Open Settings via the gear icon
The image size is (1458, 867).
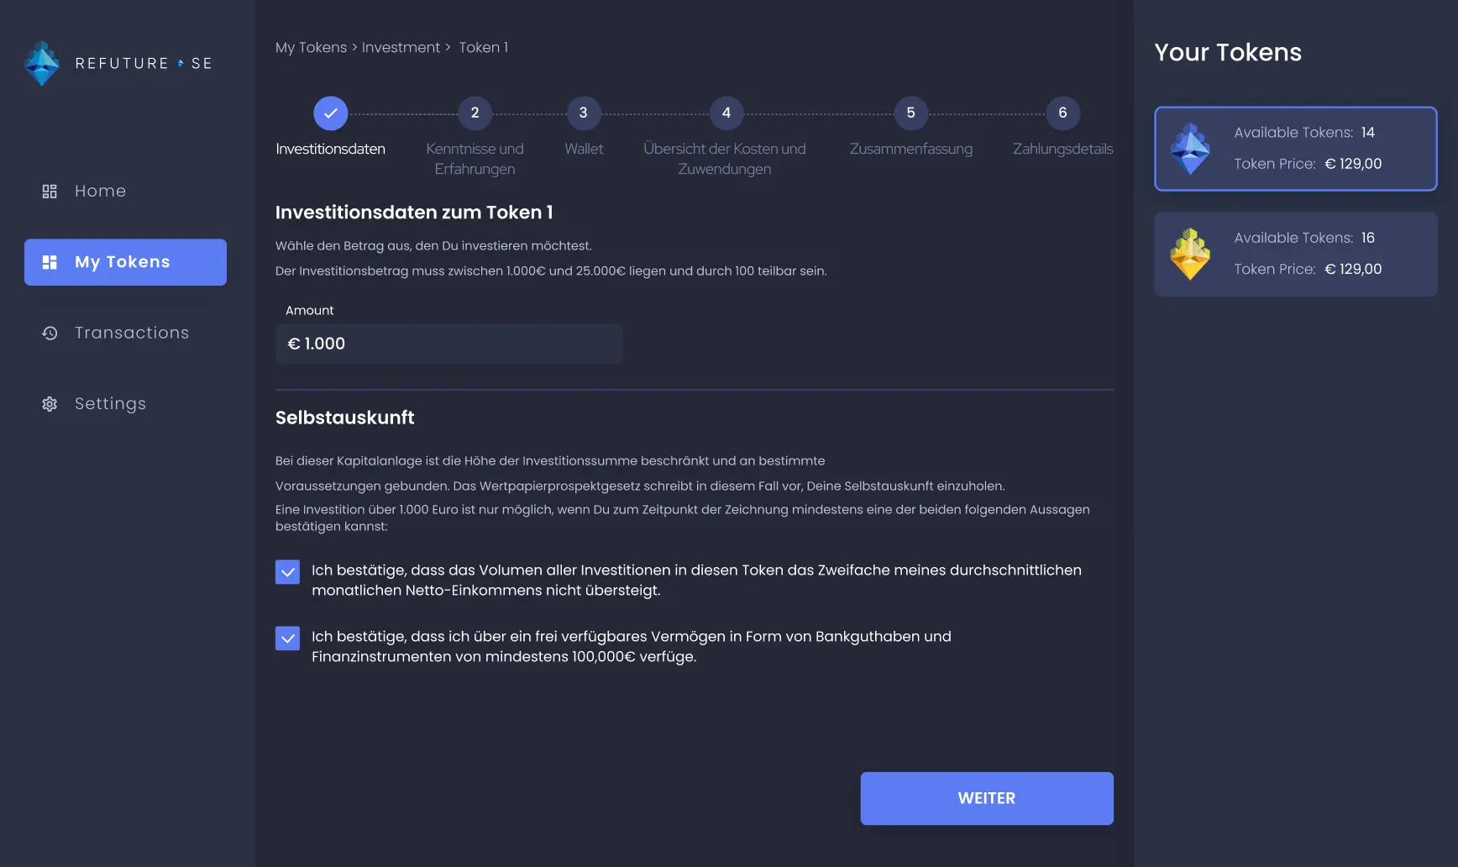pos(49,404)
